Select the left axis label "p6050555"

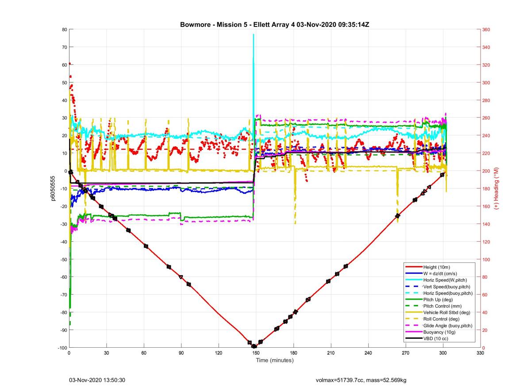tap(53, 188)
